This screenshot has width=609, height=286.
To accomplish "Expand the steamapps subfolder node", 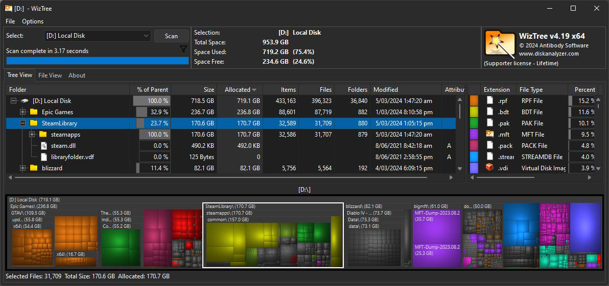I will pyautogui.click(x=32, y=135).
